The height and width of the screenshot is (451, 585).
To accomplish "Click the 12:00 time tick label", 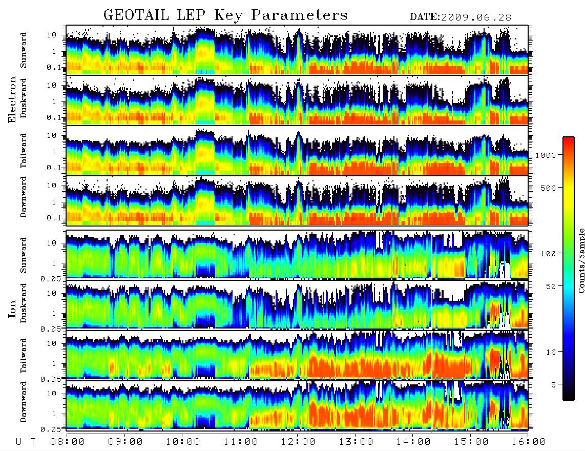I will point(298,442).
